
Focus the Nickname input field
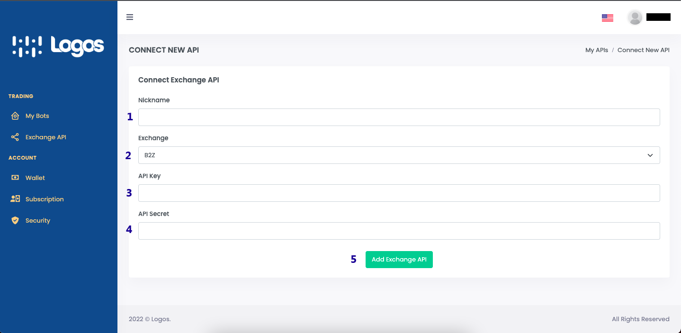pyautogui.click(x=399, y=117)
